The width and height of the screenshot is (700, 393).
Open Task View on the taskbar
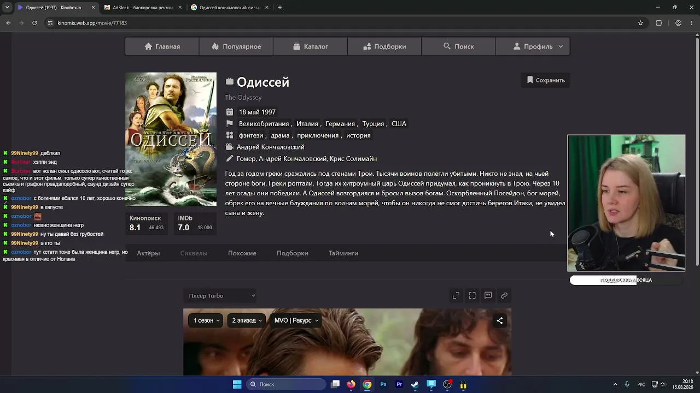(x=335, y=384)
